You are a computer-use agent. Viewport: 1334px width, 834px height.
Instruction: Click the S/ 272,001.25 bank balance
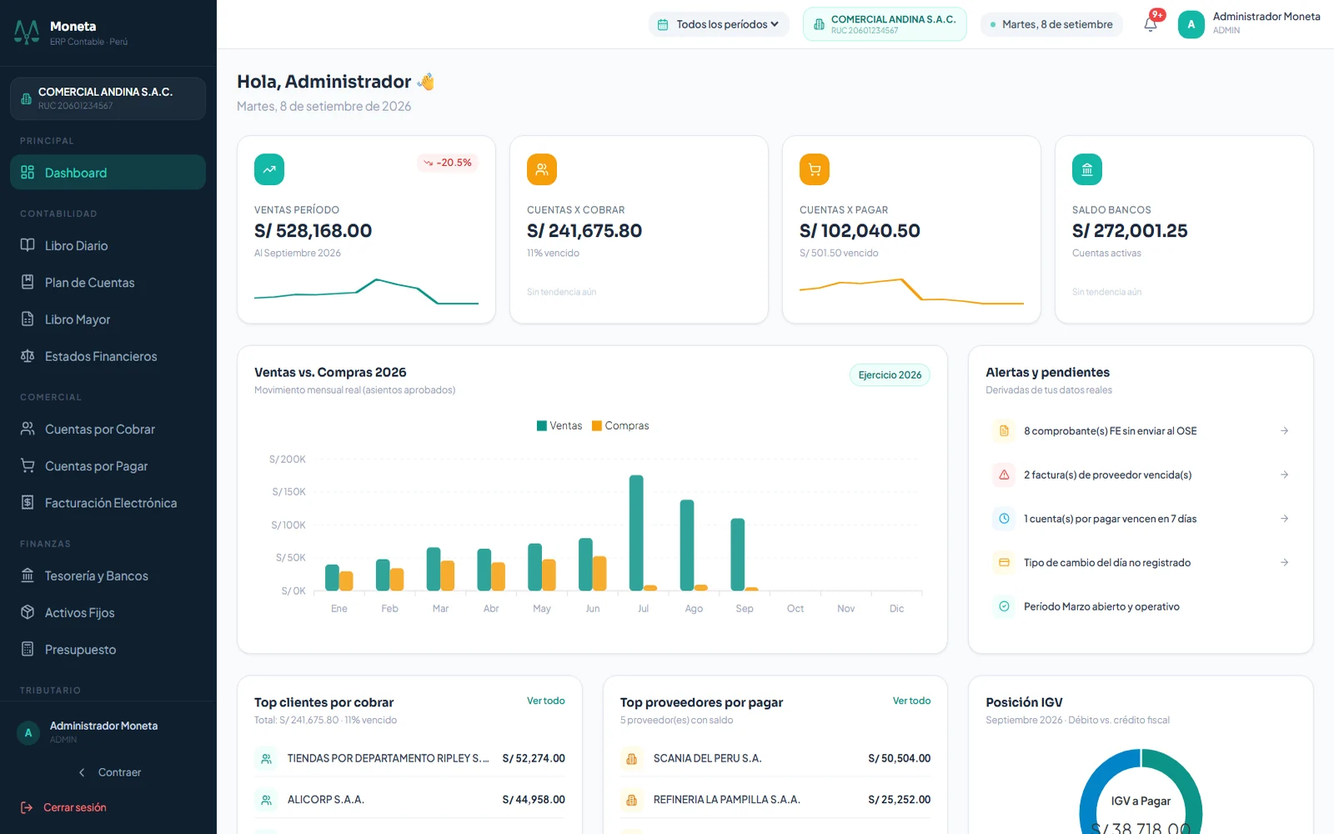click(1130, 231)
